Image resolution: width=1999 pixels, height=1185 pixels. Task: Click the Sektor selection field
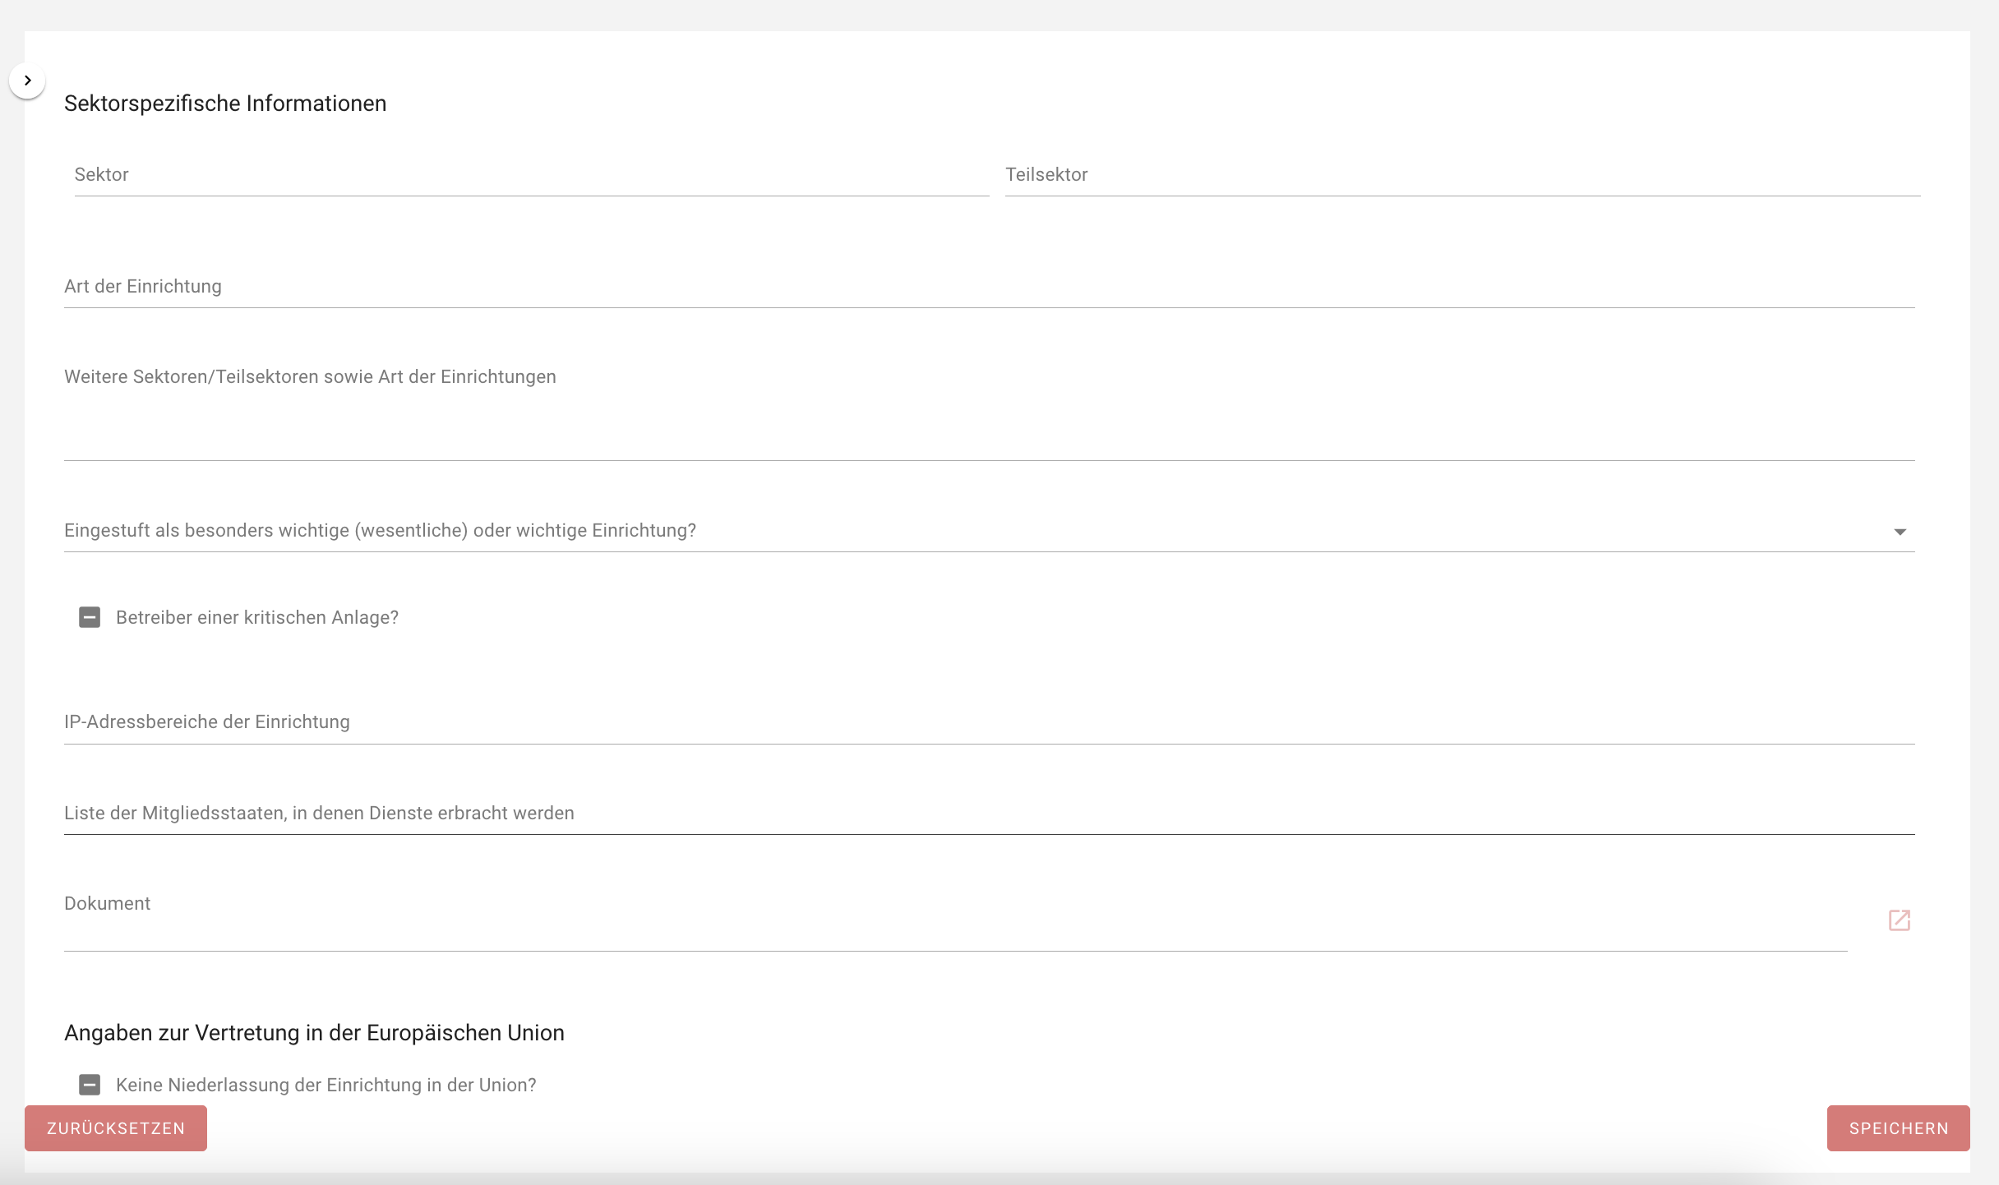point(531,175)
